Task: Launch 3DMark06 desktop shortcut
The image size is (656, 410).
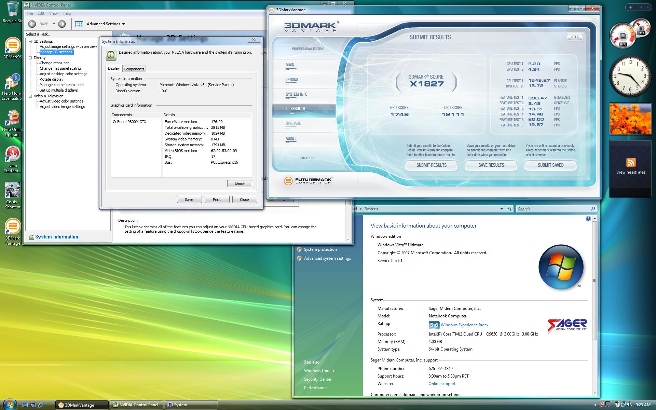Action: pos(13,46)
